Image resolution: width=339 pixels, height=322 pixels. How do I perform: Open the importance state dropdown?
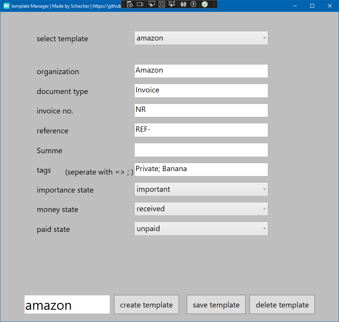[x=201, y=189]
